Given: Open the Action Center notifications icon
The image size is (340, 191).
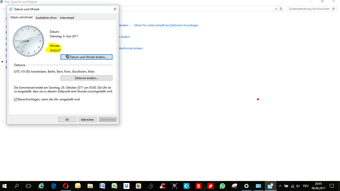Looking at the screenshot, I should coord(332,186).
